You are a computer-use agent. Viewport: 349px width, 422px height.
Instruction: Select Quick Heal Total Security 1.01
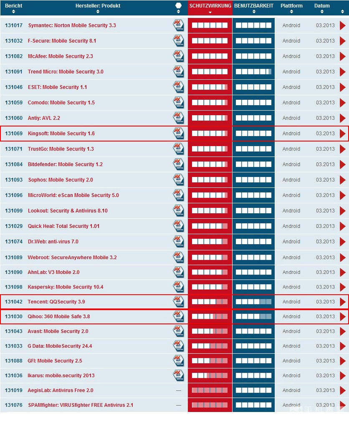click(63, 226)
